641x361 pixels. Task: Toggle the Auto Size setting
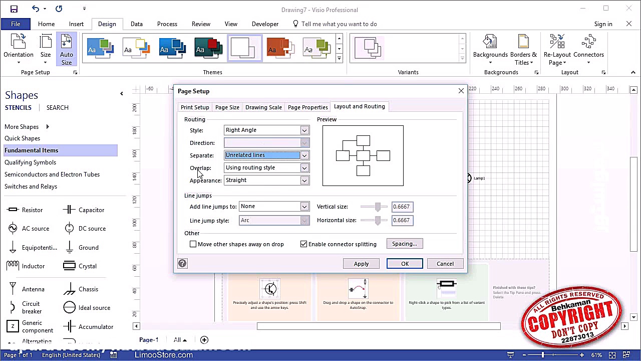pos(66,49)
